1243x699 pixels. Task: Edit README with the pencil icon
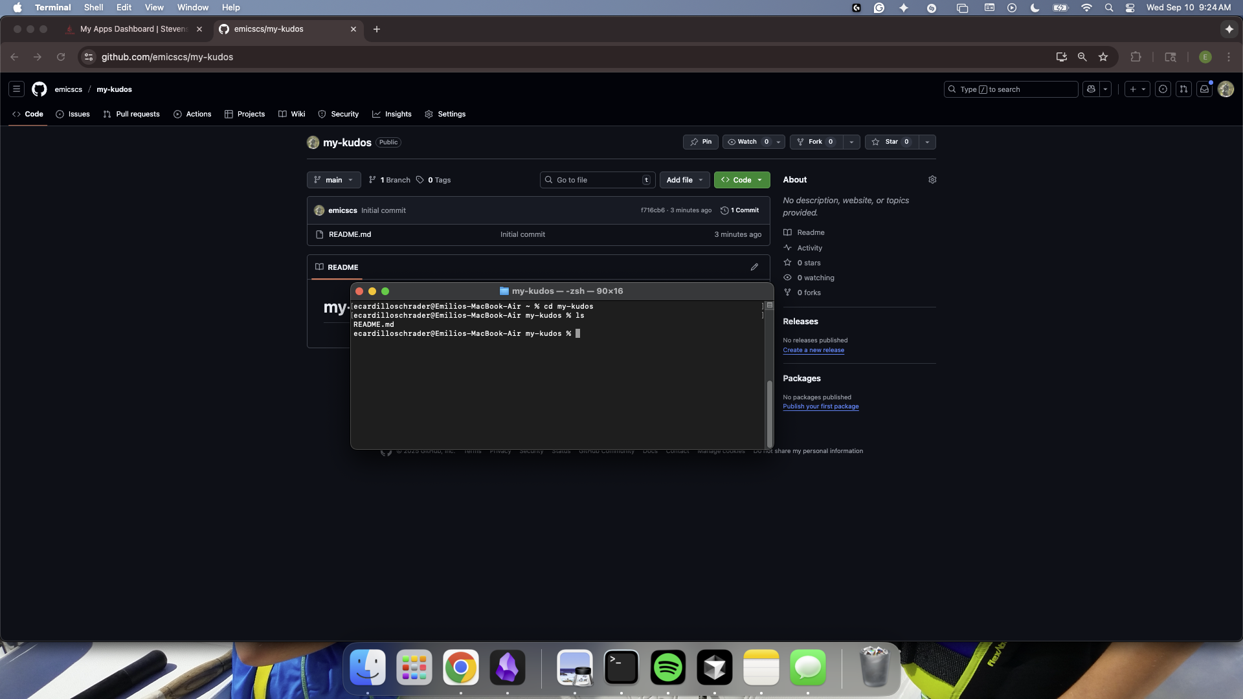pos(754,267)
